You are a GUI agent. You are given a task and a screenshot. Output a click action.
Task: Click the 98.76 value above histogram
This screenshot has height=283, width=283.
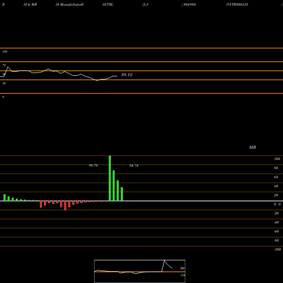93,165
